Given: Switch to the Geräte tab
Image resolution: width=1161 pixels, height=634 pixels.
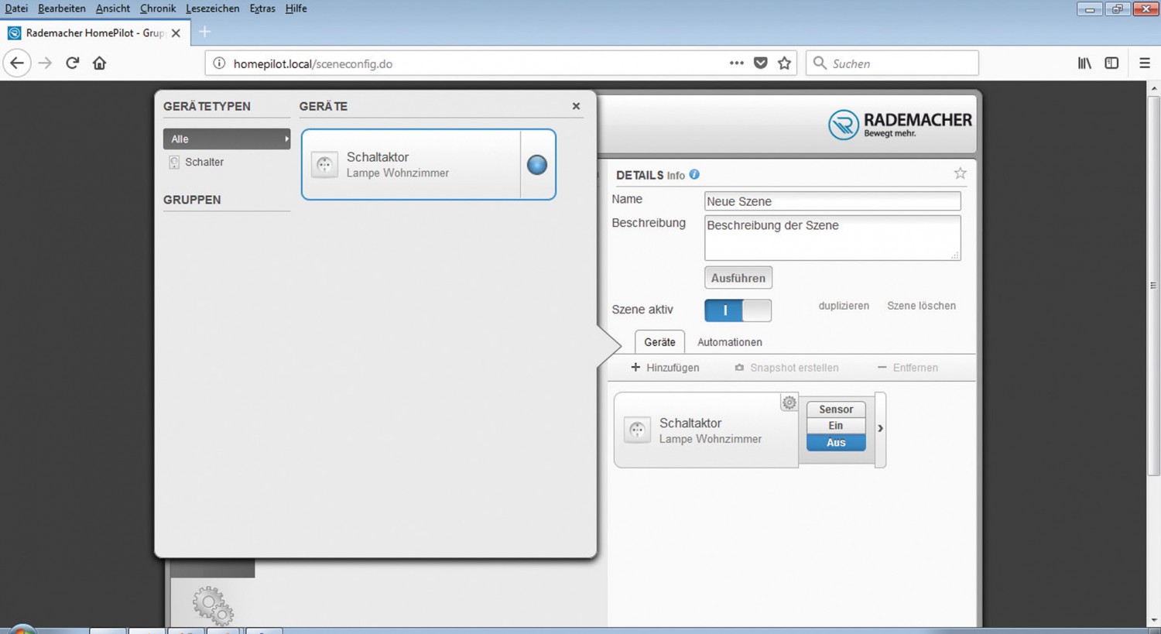Looking at the screenshot, I should [659, 342].
